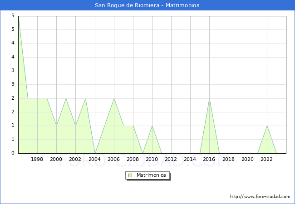Click the green Matrimonios legend swatch

tap(130, 175)
